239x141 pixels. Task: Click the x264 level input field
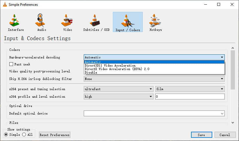[x=190, y=97]
